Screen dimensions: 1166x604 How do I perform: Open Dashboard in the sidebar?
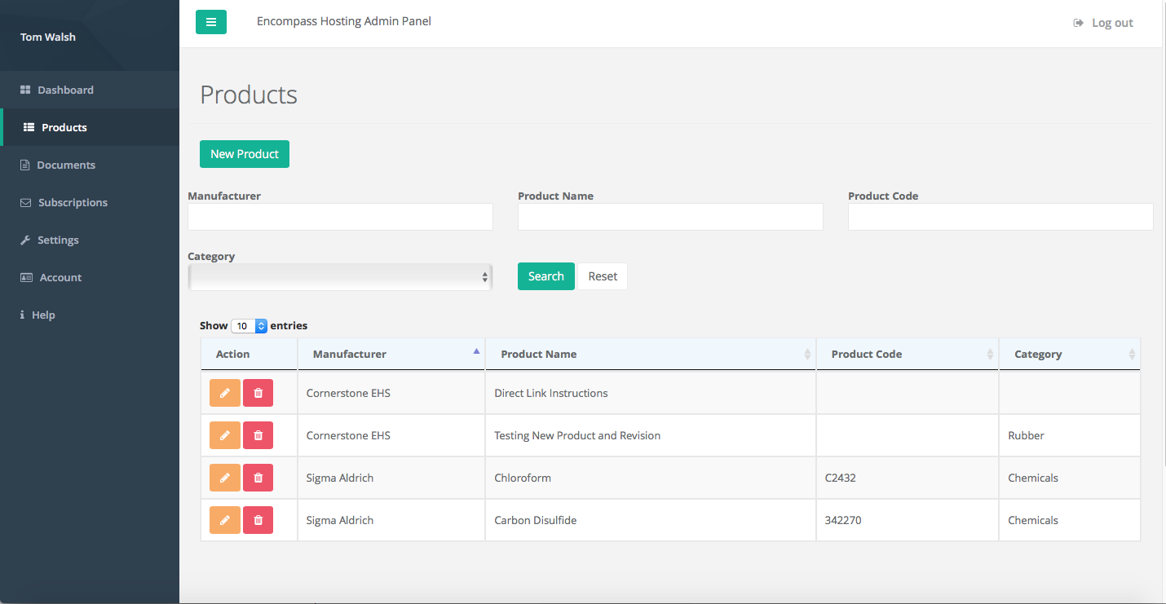(65, 90)
